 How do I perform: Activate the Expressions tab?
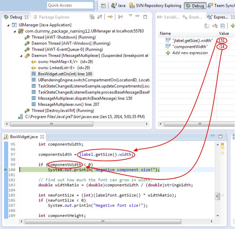coord(218,17)
